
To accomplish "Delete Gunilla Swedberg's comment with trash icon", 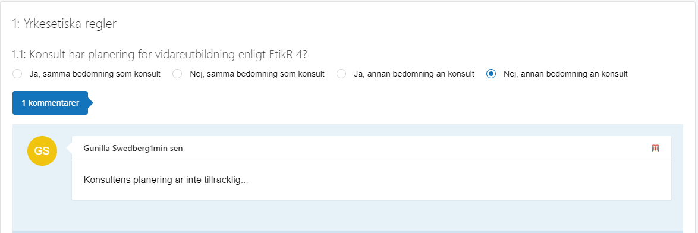I will (x=655, y=148).
